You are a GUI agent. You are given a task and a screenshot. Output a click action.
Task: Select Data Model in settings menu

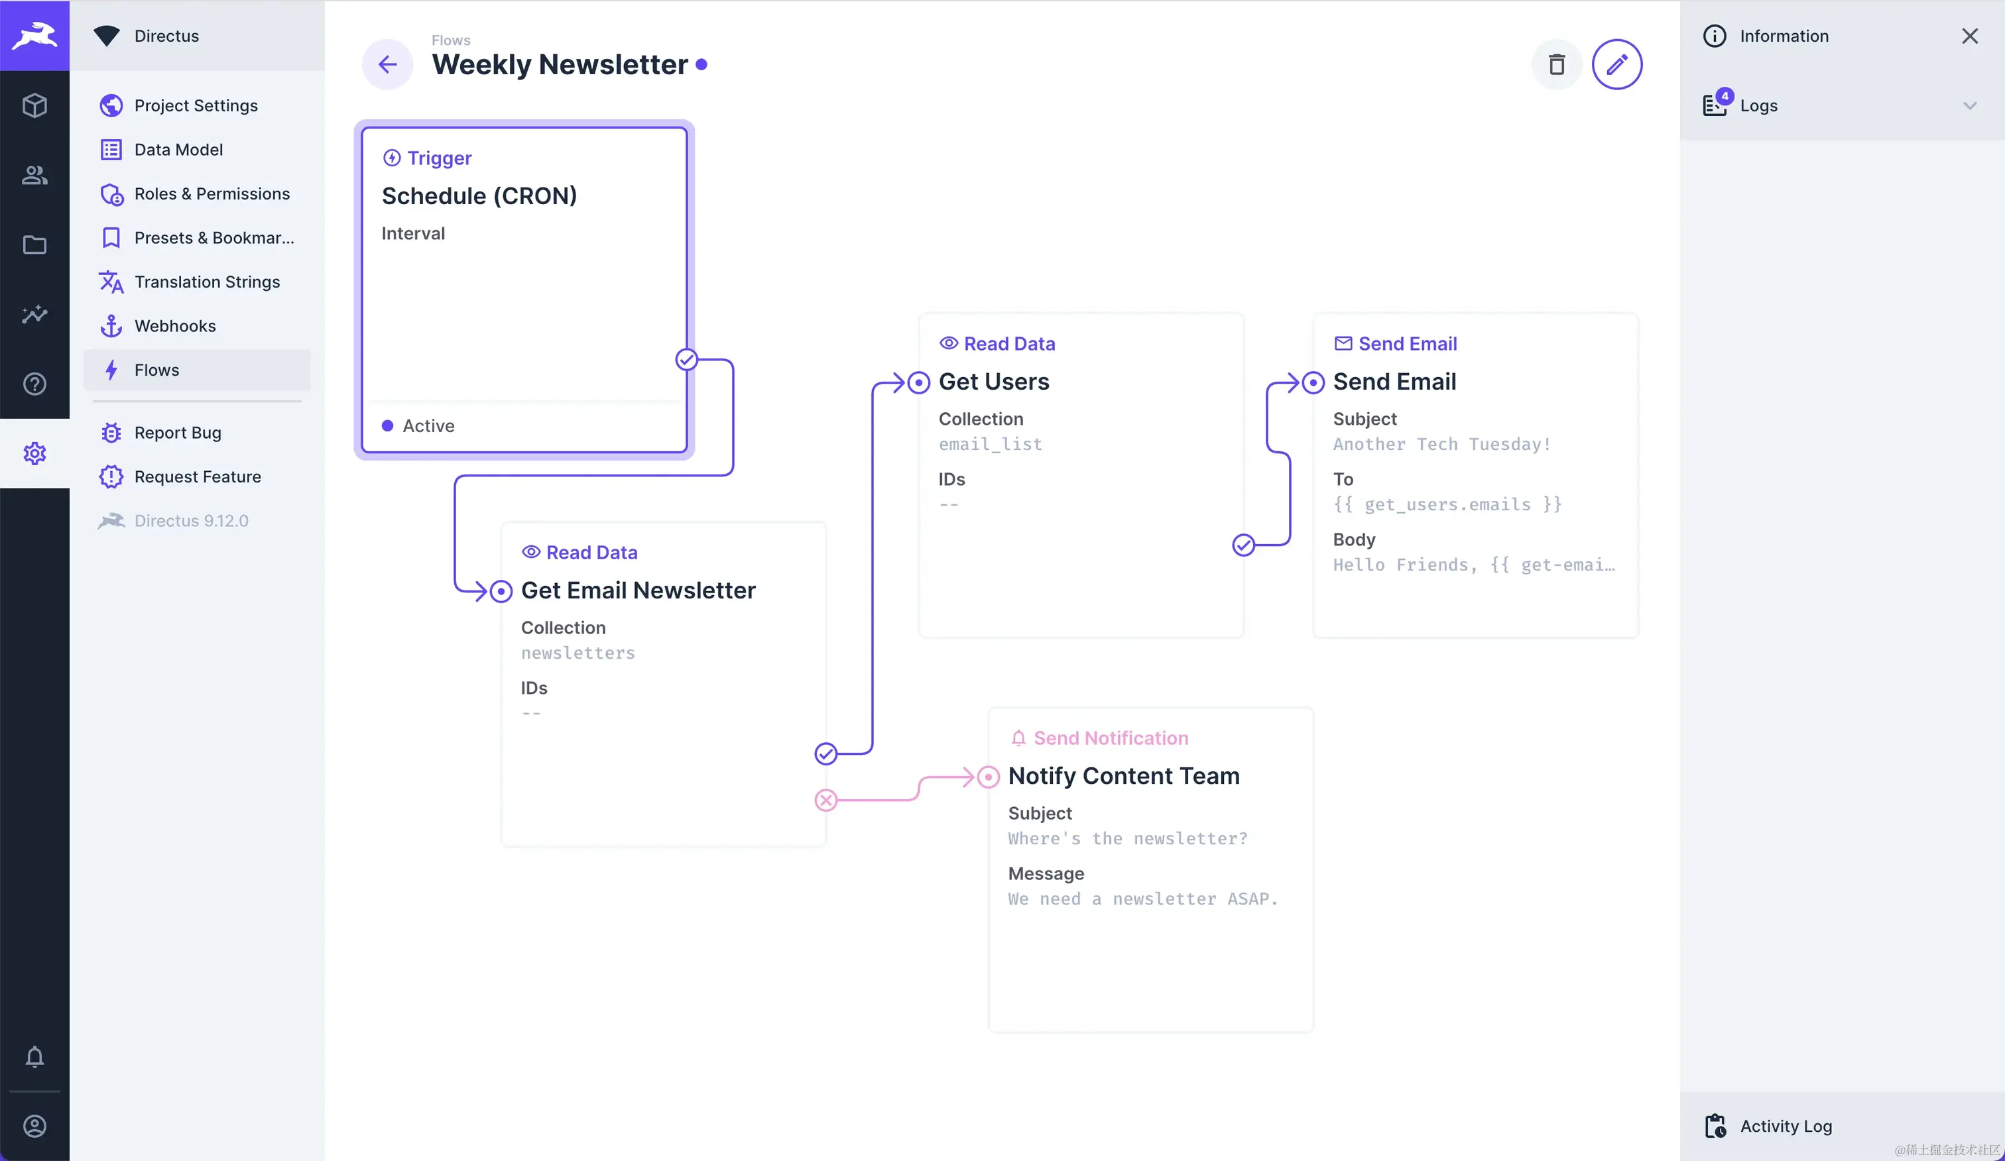(178, 150)
